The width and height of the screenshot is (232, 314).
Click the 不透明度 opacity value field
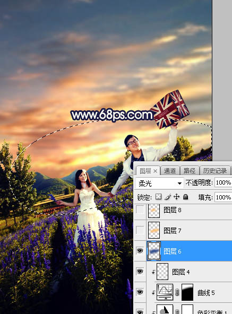coord(223,182)
